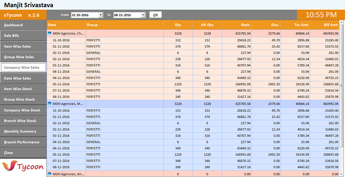Image resolution: width=345 pixels, height=177 pixels.
Task: Select Bill Amt 188655.68 in blue section
Action: [325, 155]
